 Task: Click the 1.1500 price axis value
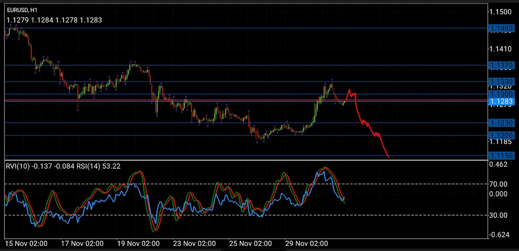[501, 11]
